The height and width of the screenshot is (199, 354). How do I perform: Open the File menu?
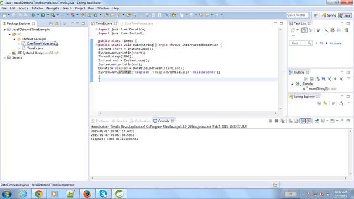point(4,8)
